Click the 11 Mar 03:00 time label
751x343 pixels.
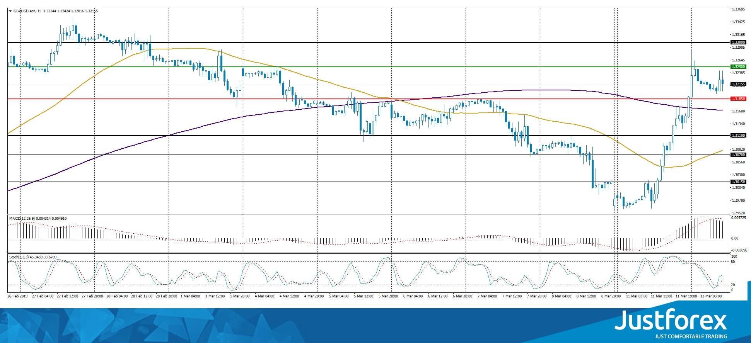(637, 296)
